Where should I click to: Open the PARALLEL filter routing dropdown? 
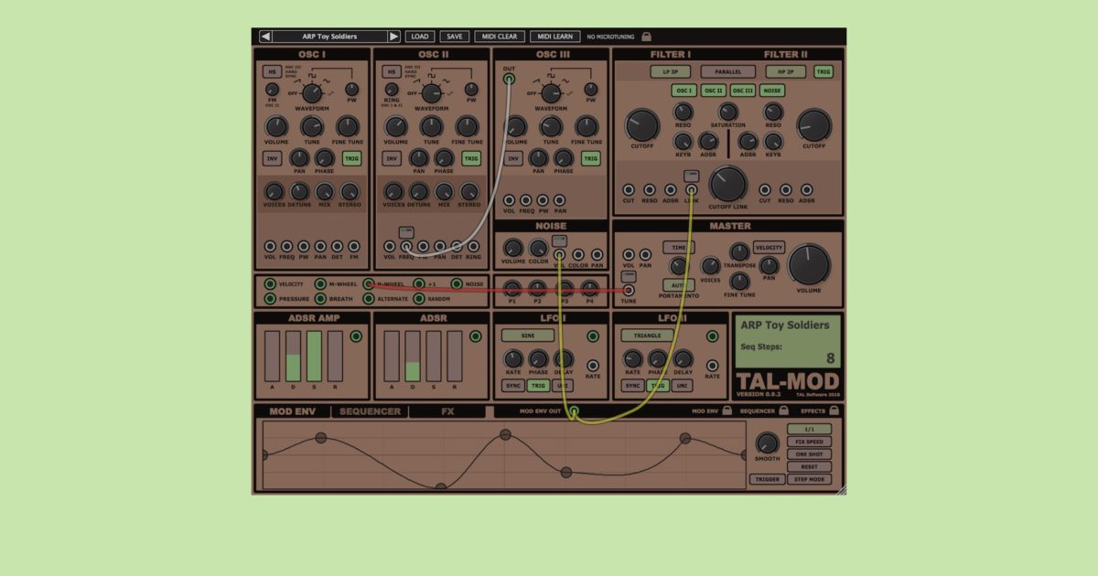(x=728, y=71)
